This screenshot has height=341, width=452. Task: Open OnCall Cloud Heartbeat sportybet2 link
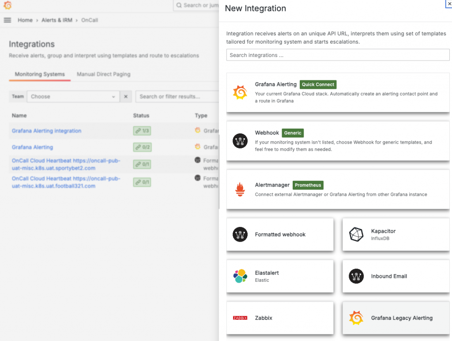click(66, 164)
